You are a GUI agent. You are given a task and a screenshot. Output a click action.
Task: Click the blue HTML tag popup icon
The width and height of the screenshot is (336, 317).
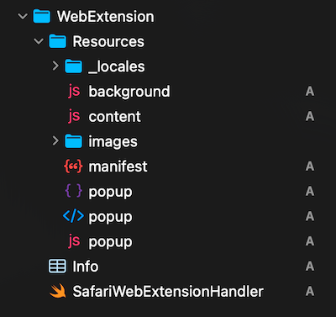point(73,216)
